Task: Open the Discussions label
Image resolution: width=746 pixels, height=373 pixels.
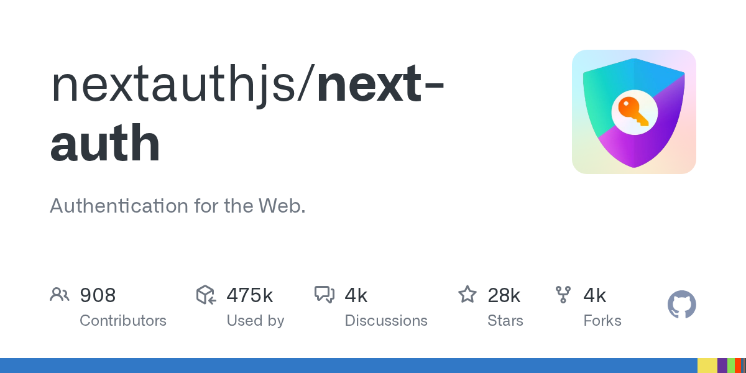Action: [386, 321]
